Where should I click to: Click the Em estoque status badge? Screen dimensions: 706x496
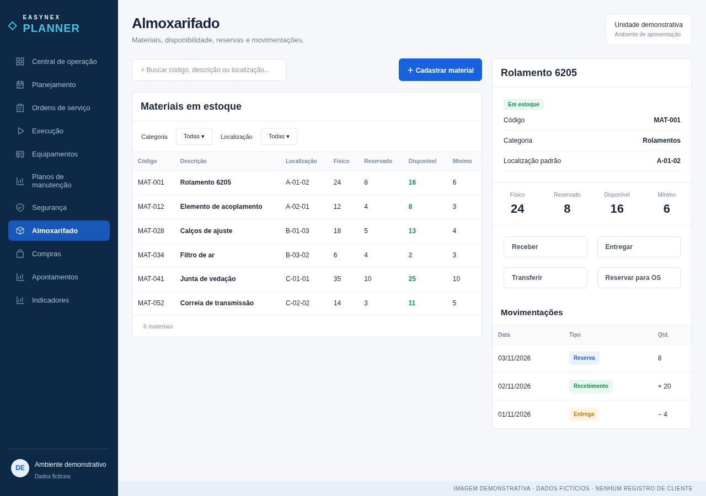523,105
